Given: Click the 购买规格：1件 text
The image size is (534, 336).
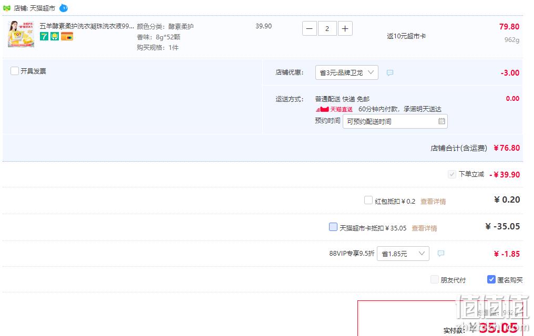Looking at the screenshot, I should [158, 48].
